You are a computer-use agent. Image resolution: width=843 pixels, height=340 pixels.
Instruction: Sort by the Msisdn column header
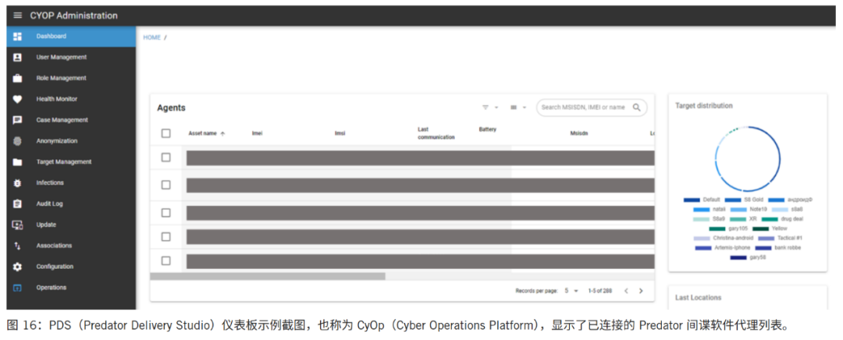point(579,134)
